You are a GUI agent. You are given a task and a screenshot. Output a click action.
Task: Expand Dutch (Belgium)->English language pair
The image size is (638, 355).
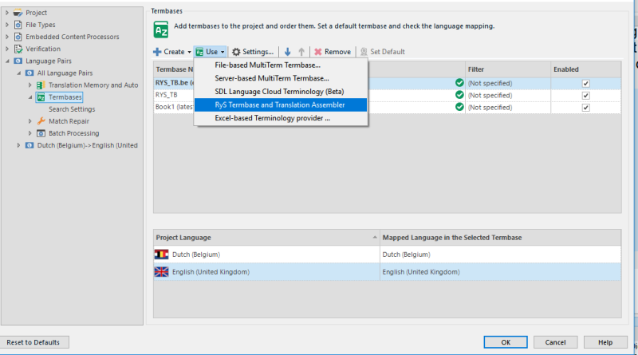click(x=18, y=145)
